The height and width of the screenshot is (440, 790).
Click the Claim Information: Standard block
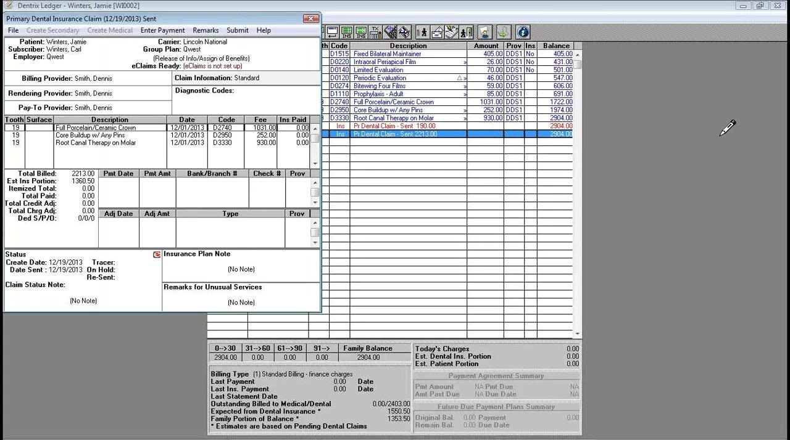[x=246, y=78]
